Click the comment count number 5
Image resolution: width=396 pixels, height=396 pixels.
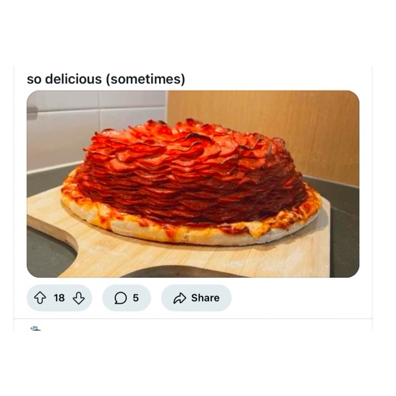135,298
